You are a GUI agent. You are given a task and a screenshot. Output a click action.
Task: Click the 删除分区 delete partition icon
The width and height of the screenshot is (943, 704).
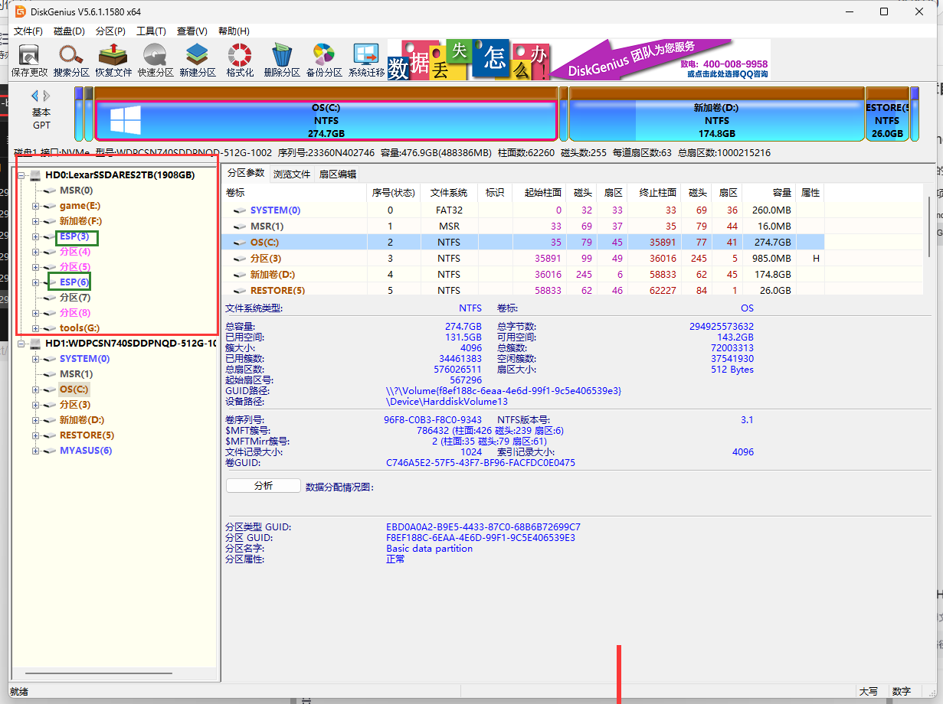[282, 60]
